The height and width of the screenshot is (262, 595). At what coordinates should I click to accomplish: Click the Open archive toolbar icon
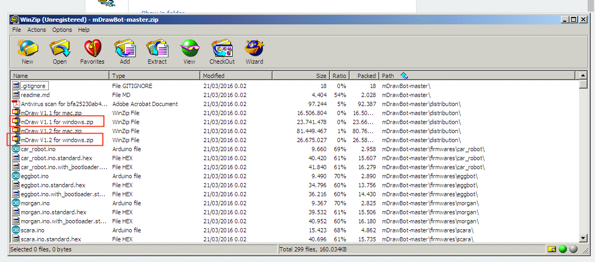pyautogui.click(x=59, y=48)
